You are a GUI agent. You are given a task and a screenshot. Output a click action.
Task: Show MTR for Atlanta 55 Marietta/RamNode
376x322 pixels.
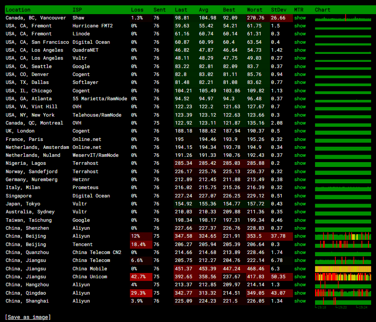pyautogui.click(x=300, y=98)
